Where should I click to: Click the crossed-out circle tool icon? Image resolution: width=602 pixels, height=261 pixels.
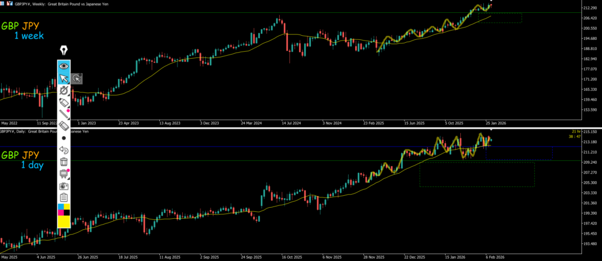(63, 90)
